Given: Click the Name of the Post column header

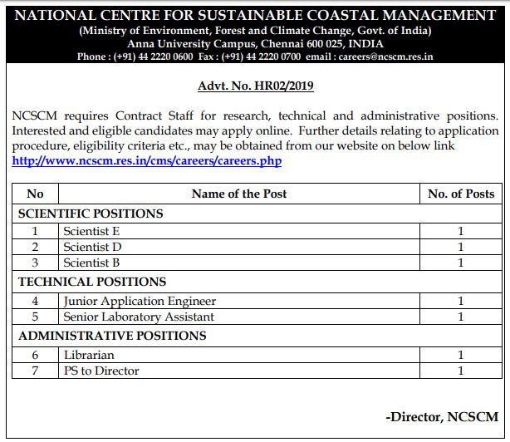Looking at the screenshot, I should point(239,194).
